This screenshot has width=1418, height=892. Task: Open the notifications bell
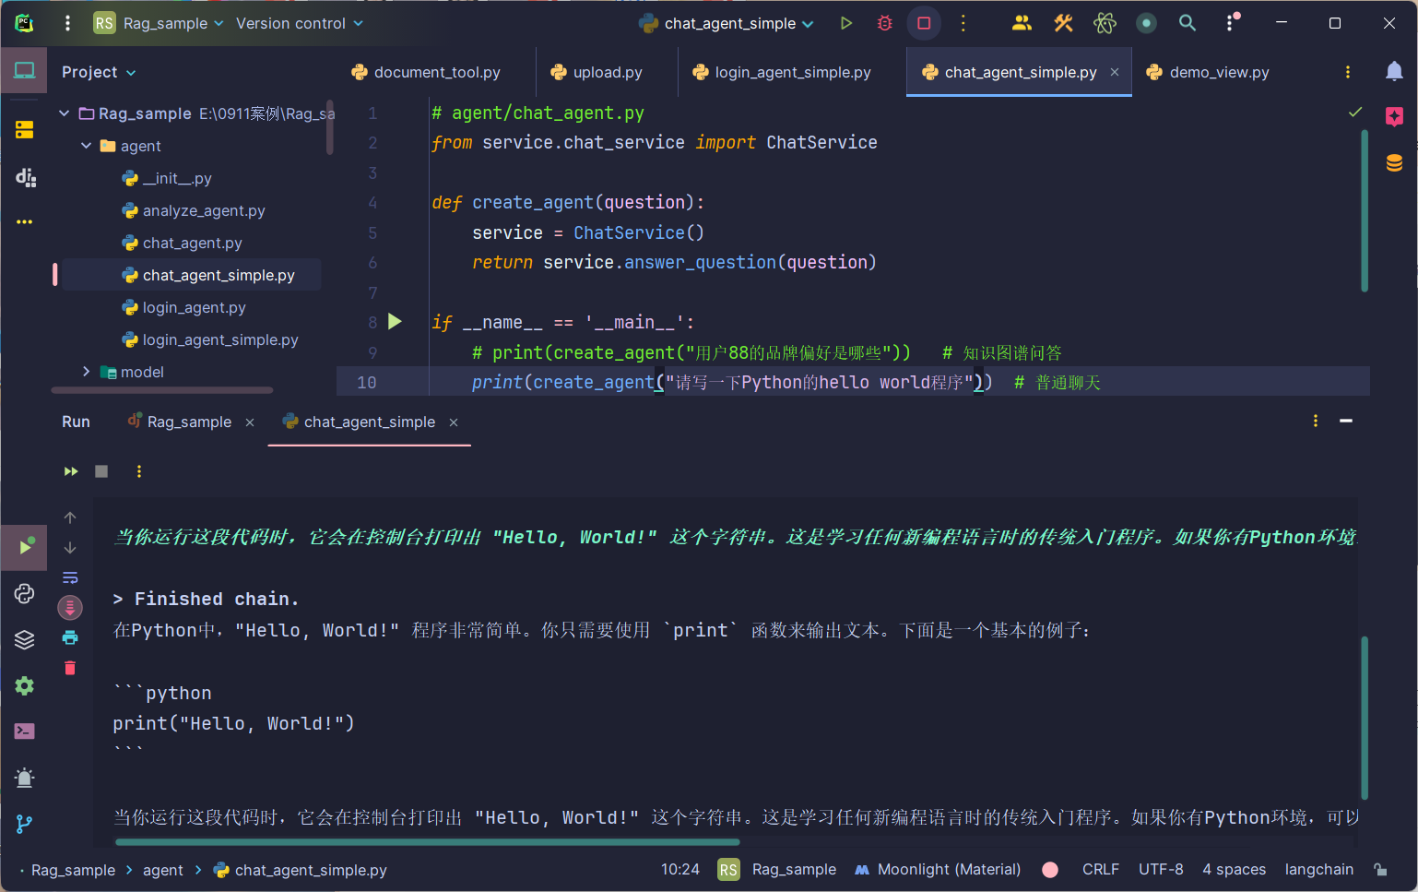[1394, 72]
